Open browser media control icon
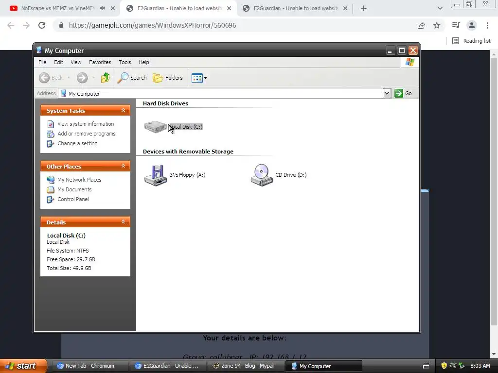Screen dimensions: 498x373 (456, 25)
